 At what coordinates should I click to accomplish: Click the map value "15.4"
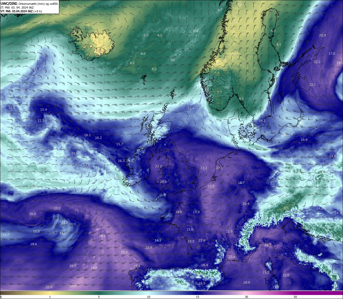click(43, 110)
